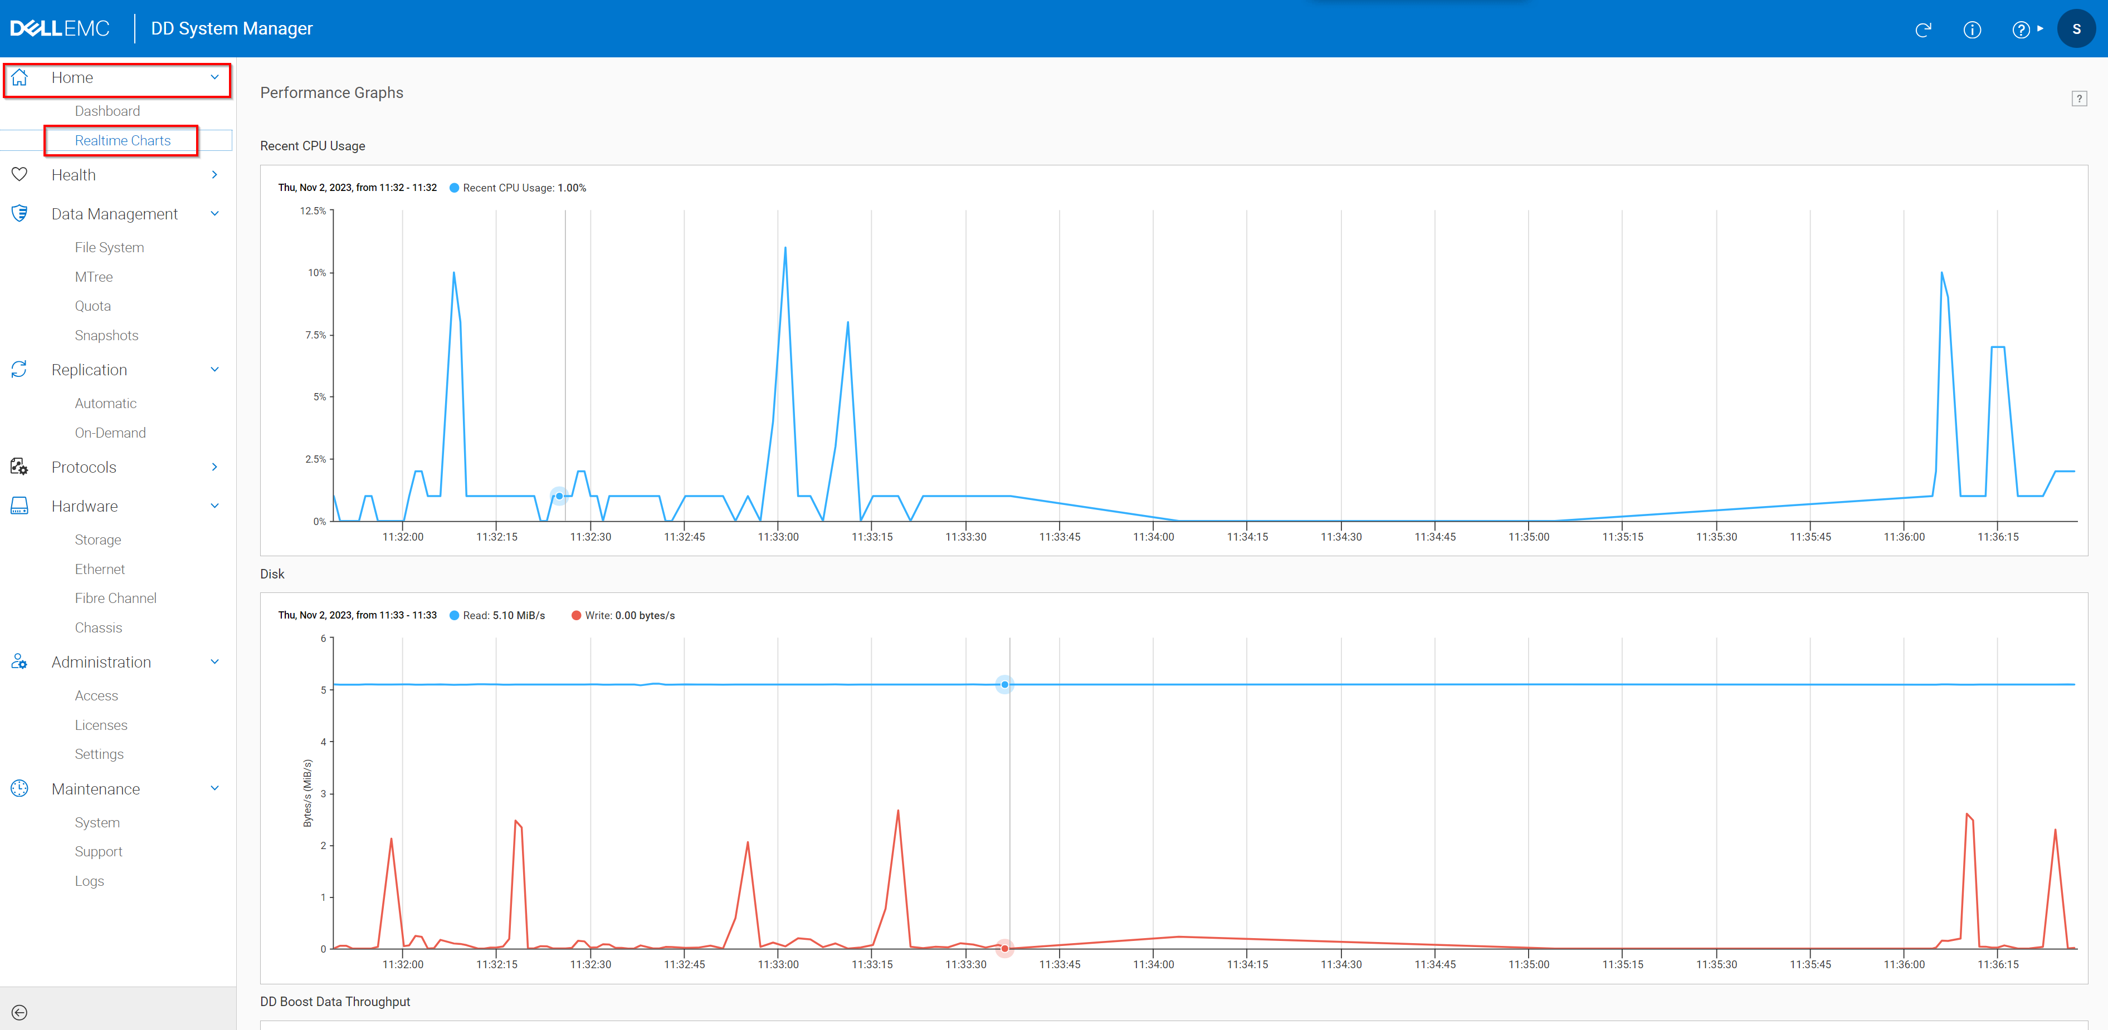
Task: Click the Administration user icon
Action: 19,661
